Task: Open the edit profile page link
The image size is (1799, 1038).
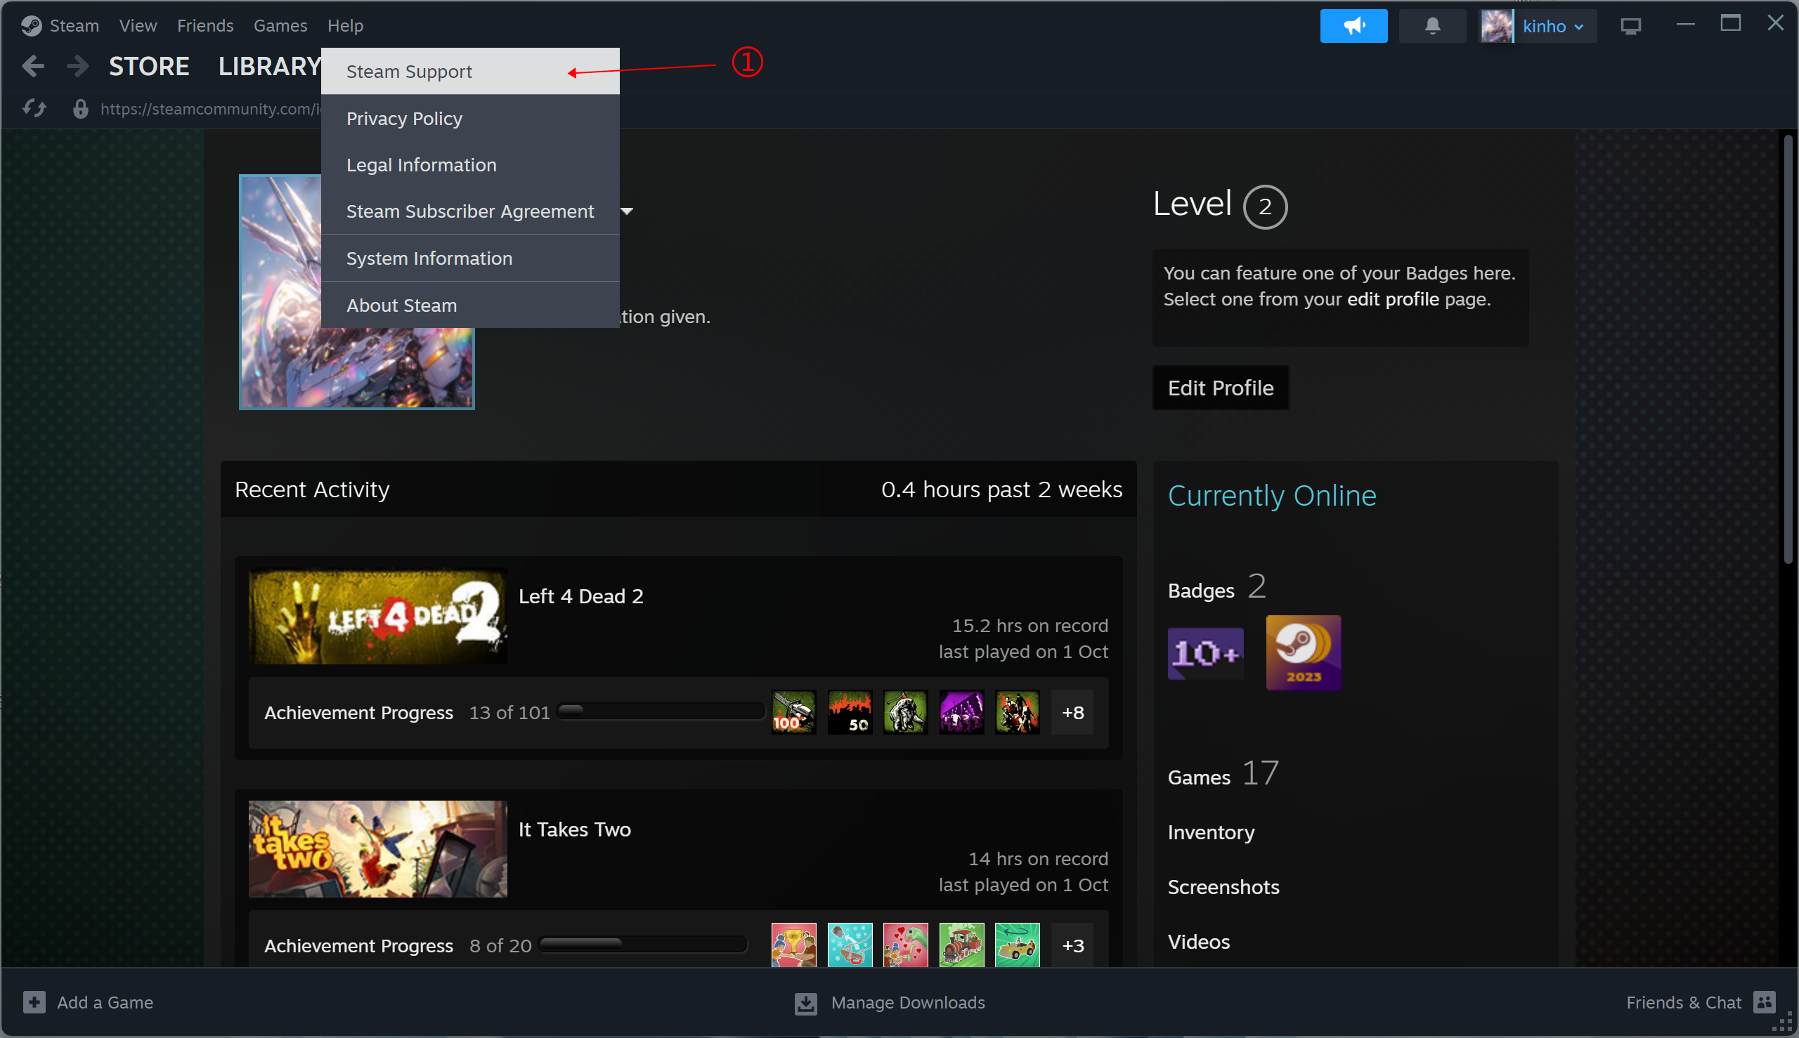Action: [x=1391, y=298]
